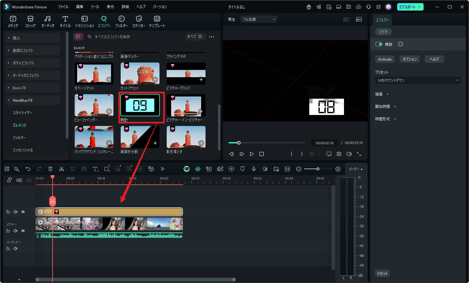469x283 pixels.
Task: Click the trash delete icon in timeline toolbar
Action: coord(50,169)
